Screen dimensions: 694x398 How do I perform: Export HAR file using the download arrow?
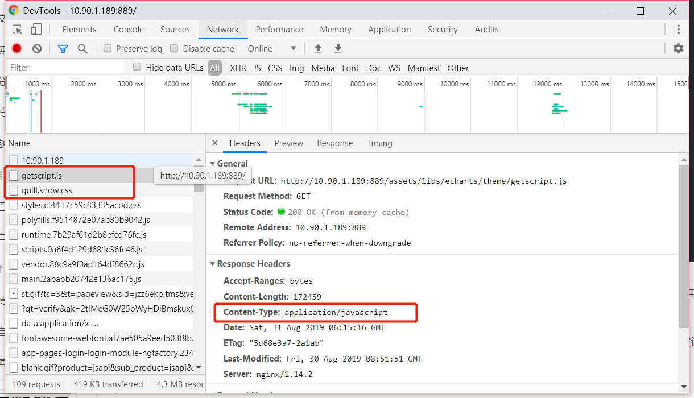point(338,48)
